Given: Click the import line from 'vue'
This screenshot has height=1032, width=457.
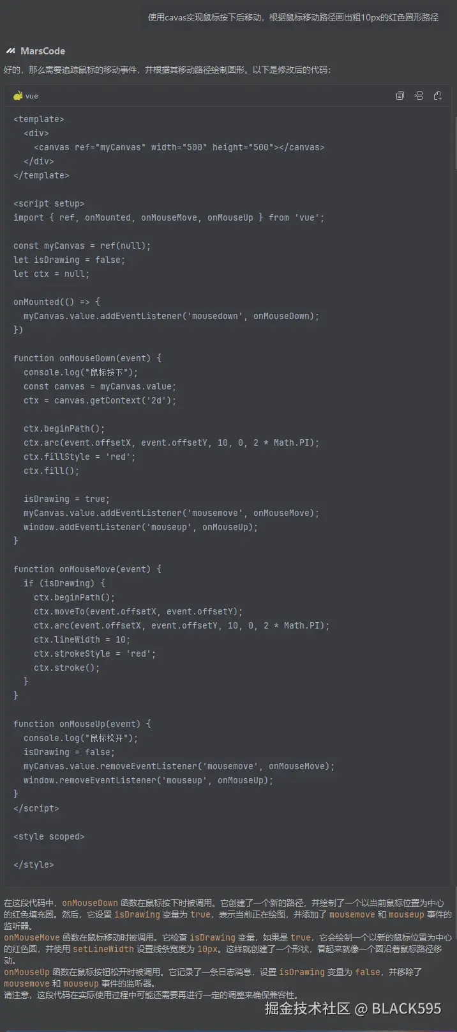Looking at the screenshot, I should (x=169, y=217).
